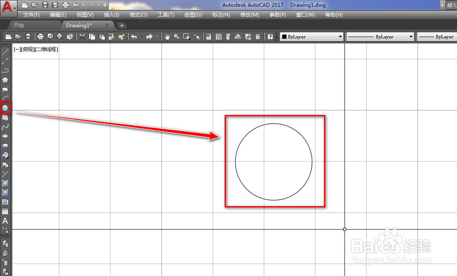457x276 pixels.
Task: Click Plot Preview icon in standard toolbar
Action: click(50, 36)
